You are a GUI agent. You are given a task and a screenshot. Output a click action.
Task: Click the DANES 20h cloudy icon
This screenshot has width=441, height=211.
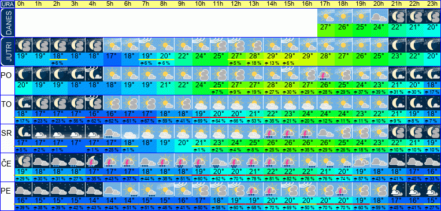[x=379, y=16]
